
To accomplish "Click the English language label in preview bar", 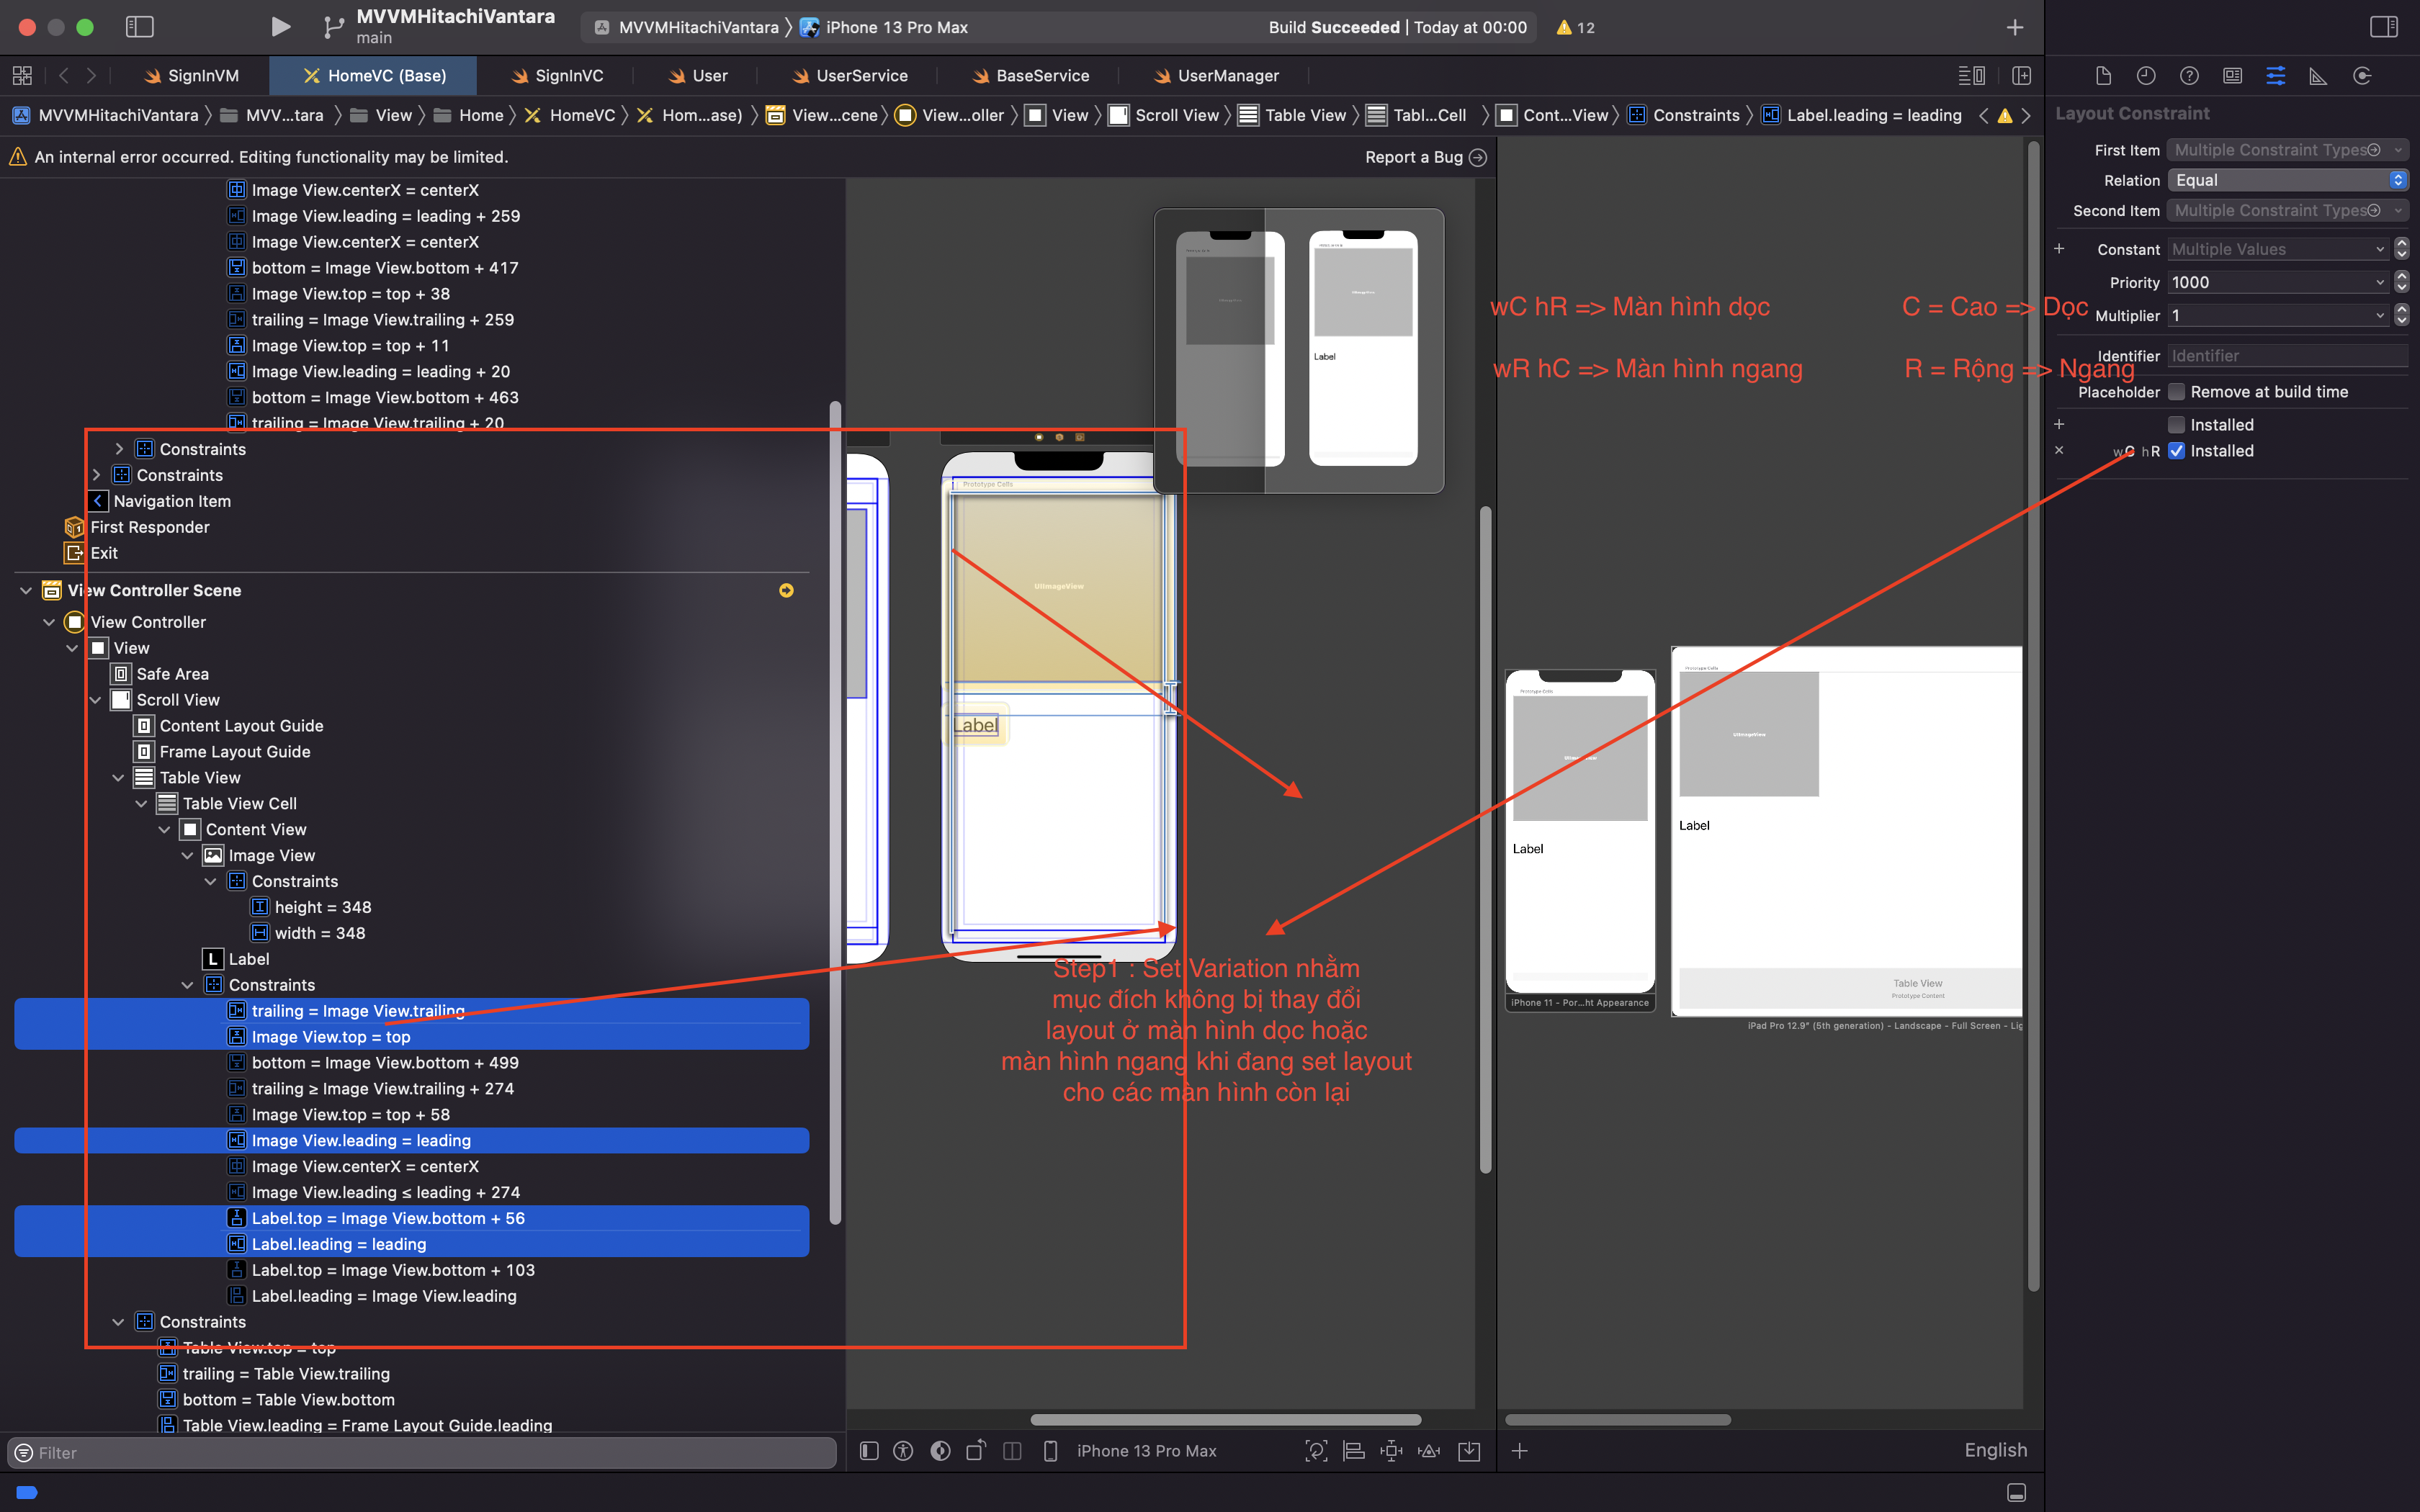I will [1996, 1450].
